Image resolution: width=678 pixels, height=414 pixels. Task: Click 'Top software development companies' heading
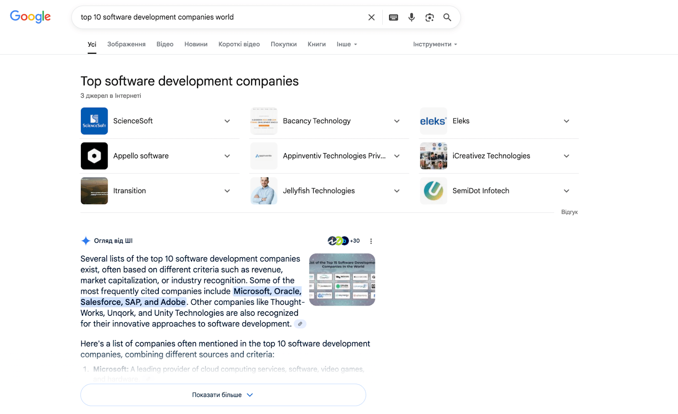tap(189, 81)
